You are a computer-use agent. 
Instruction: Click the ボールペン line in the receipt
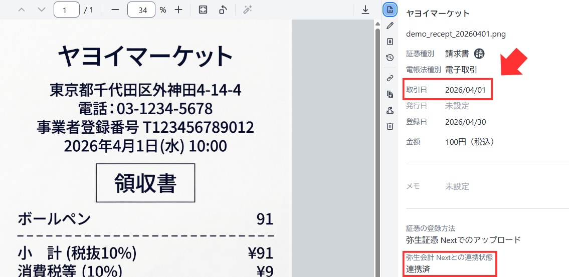pyautogui.click(x=145, y=219)
